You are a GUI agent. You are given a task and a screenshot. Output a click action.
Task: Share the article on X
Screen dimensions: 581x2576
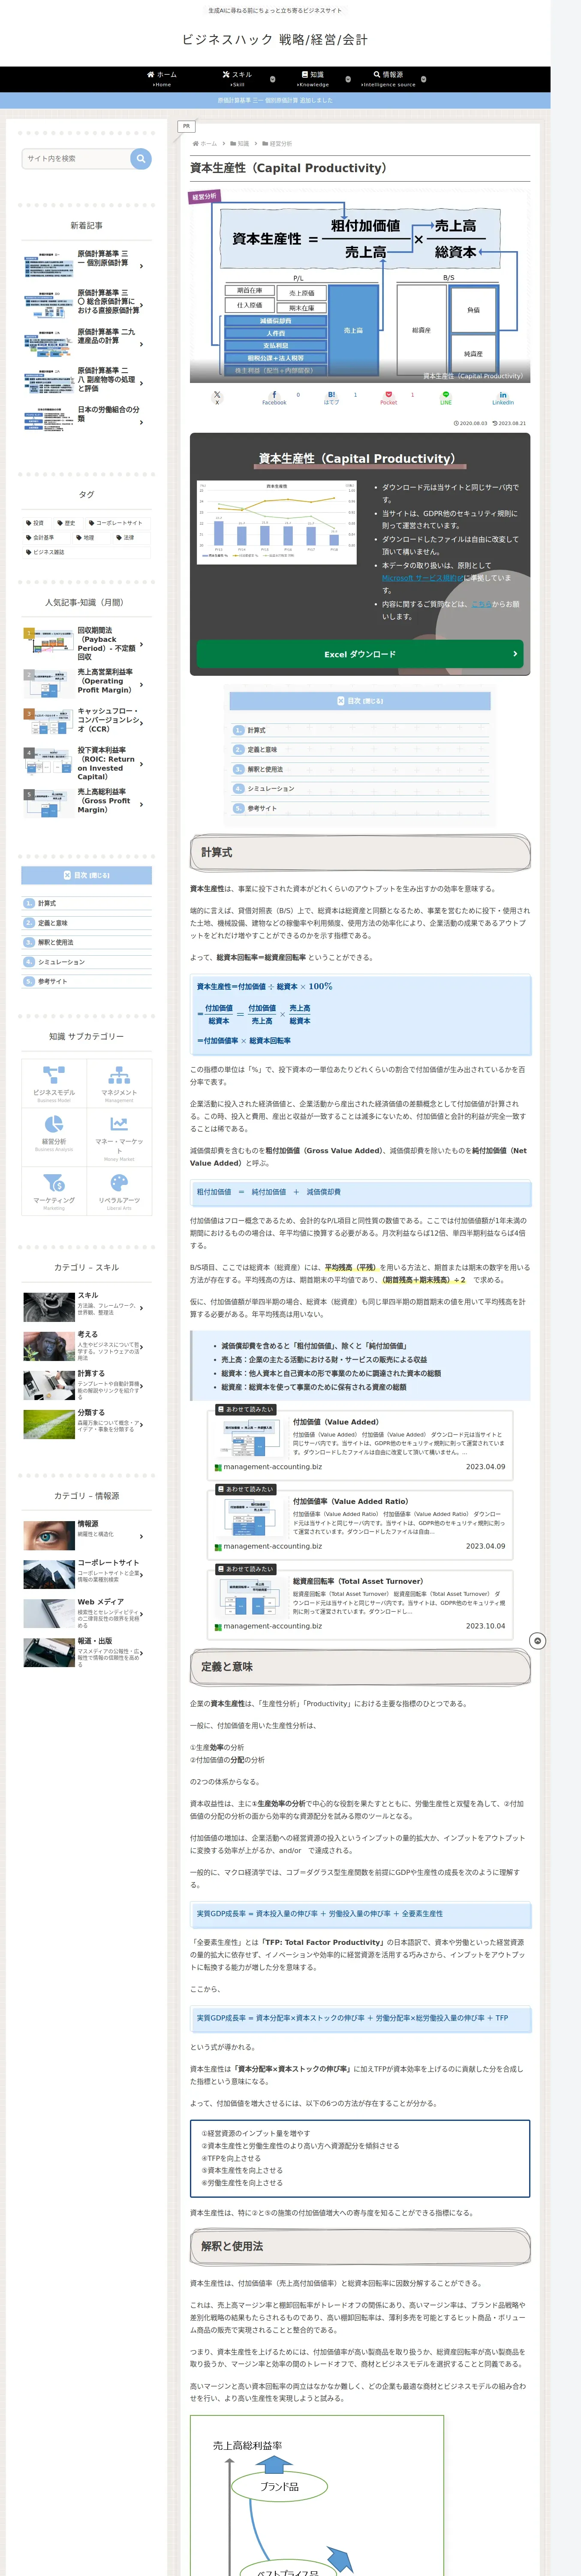coord(217,397)
